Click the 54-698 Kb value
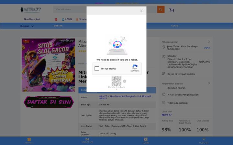 [x=104, y=105]
